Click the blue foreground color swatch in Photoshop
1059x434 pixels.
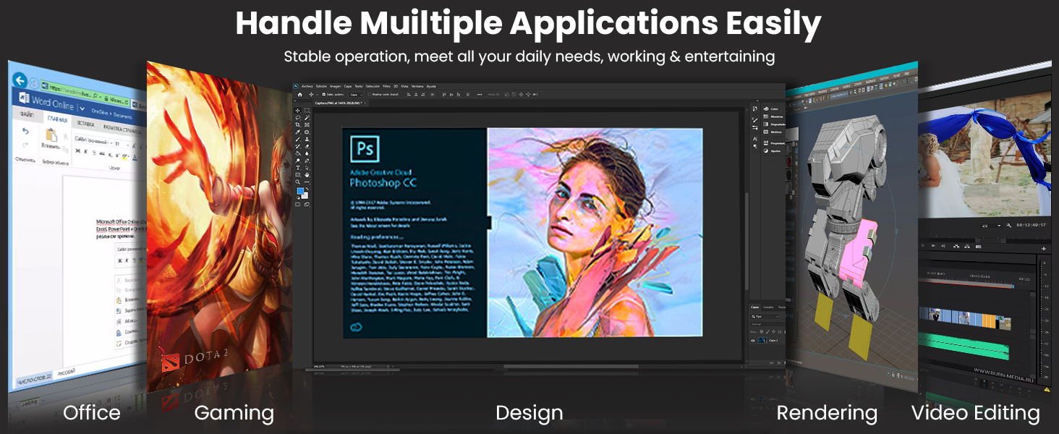point(300,191)
